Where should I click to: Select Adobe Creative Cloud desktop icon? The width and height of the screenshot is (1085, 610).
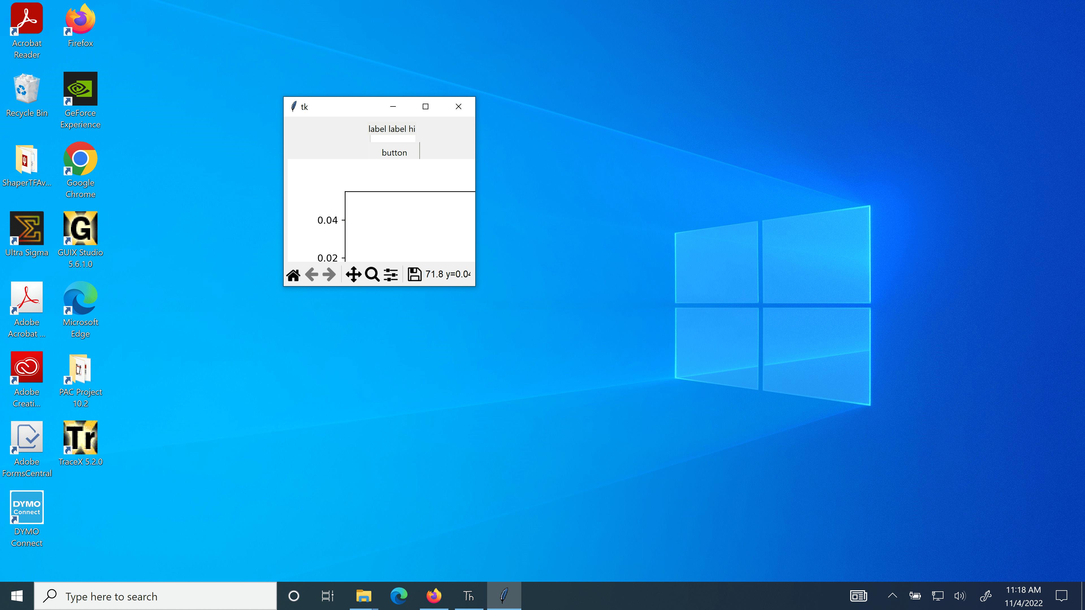coord(27,380)
